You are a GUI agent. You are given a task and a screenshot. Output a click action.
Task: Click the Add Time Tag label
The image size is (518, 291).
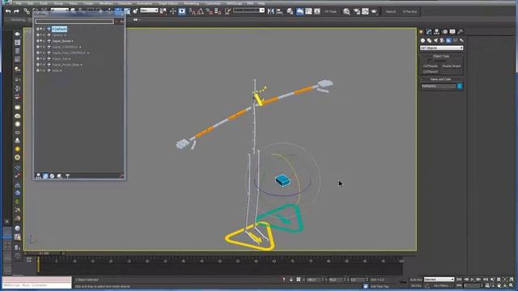pos(380,286)
